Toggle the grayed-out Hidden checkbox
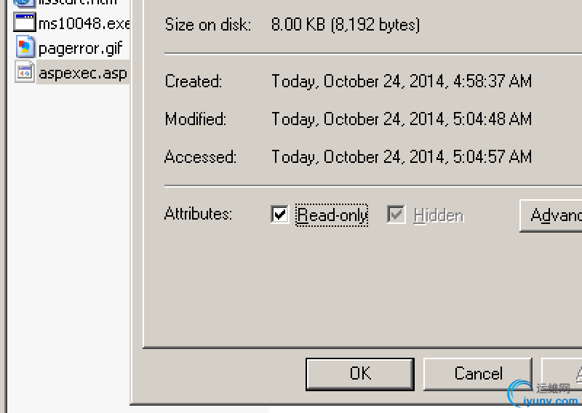The image size is (582, 413). tap(396, 214)
